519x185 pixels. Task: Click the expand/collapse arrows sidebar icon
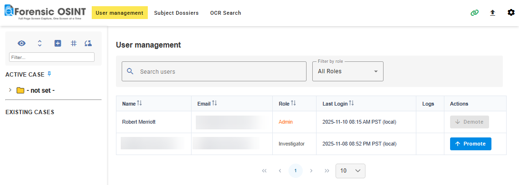(40, 43)
